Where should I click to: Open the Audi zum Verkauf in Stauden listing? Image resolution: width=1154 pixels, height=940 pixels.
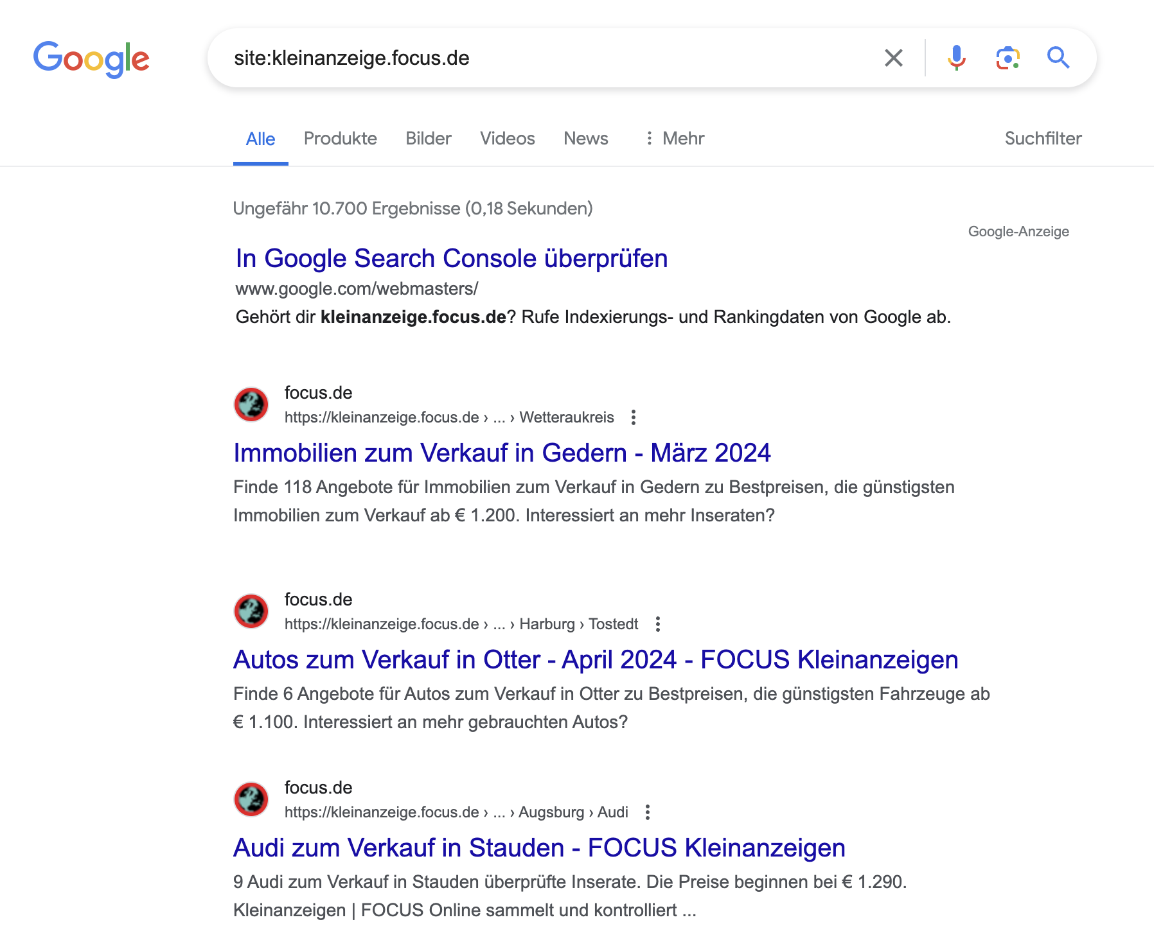click(x=540, y=848)
